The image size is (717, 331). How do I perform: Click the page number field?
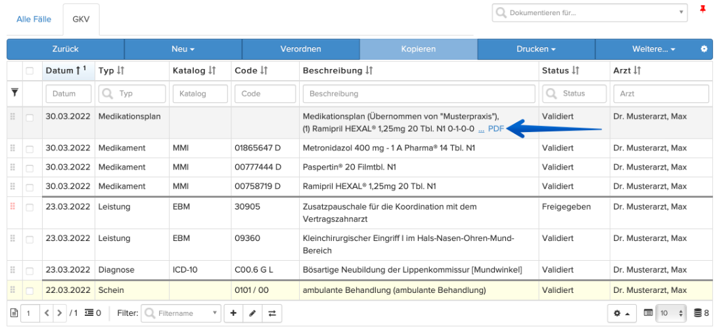click(x=30, y=313)
